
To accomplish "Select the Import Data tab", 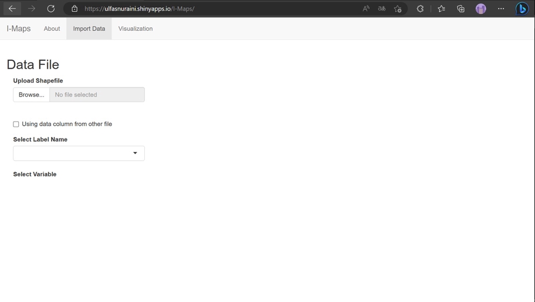I will (x=89, y=28).
